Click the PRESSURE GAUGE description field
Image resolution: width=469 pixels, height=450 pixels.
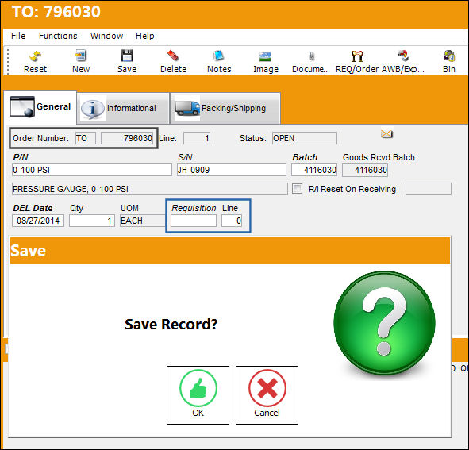[x=150, y=189]
